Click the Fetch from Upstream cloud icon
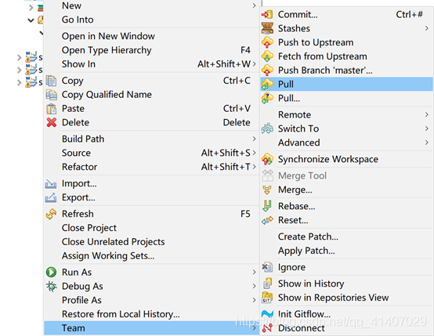The height and width of the screenshot is (336, 434). tap(267, 56)
